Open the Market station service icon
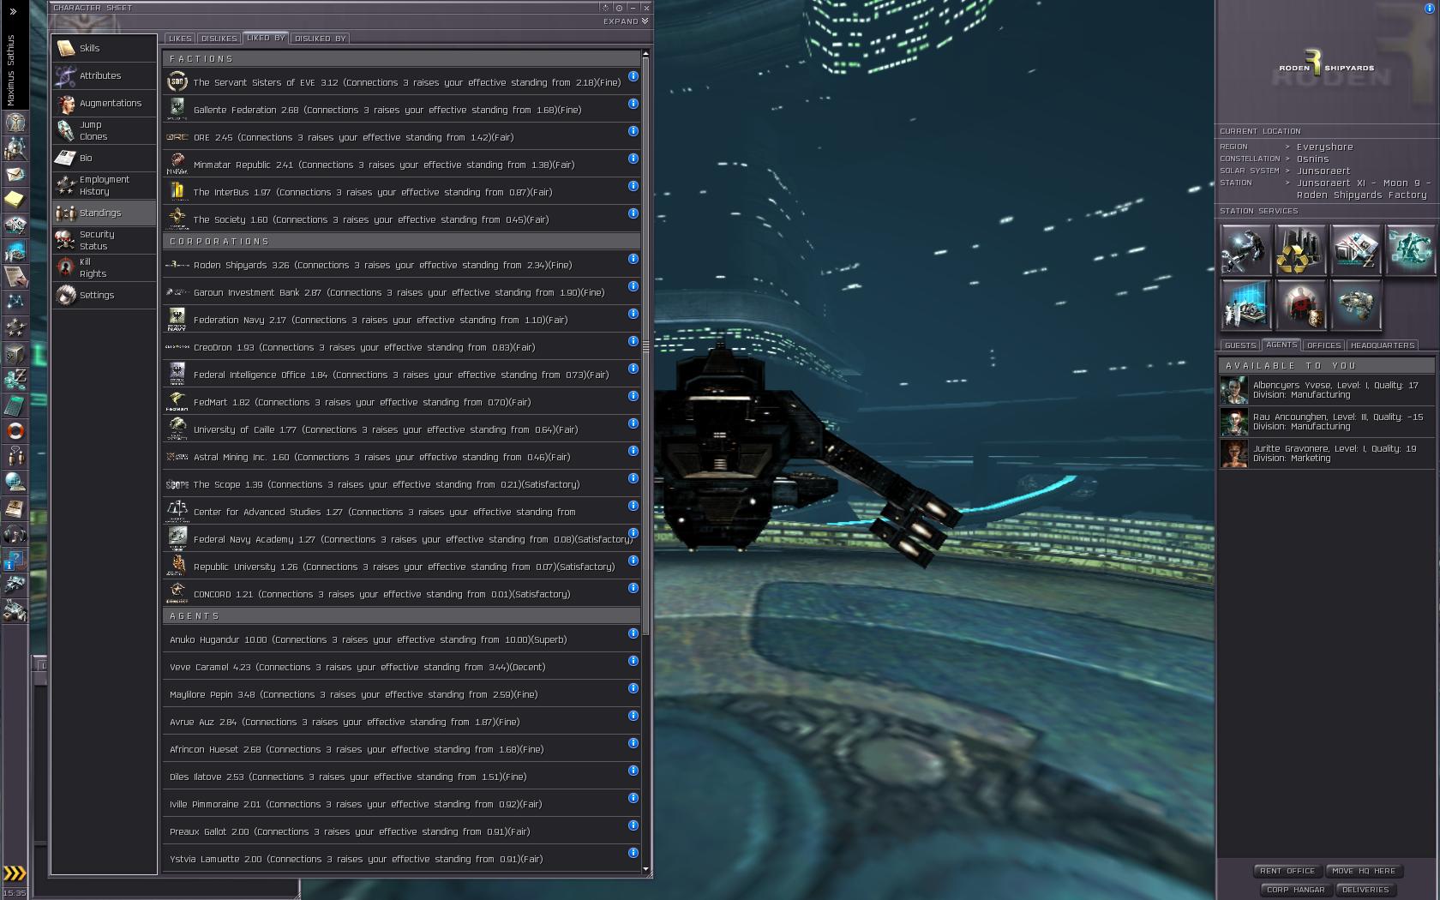This screenshot has width=1440, height=900. click(x=1355, y=249)
